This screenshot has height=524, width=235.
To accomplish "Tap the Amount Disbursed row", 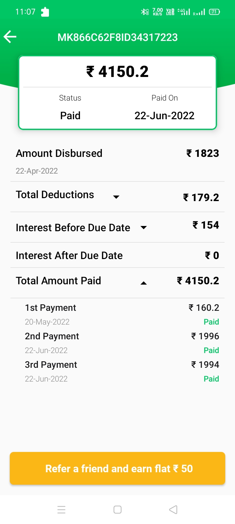I will (x=117, y=161).
